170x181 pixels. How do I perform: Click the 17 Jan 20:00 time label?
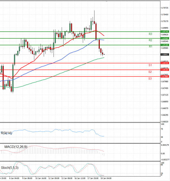click(93, 178)
